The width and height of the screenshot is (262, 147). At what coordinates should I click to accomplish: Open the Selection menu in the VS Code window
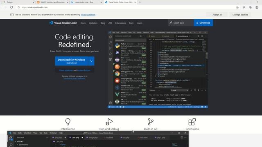[x=27, y=133]
